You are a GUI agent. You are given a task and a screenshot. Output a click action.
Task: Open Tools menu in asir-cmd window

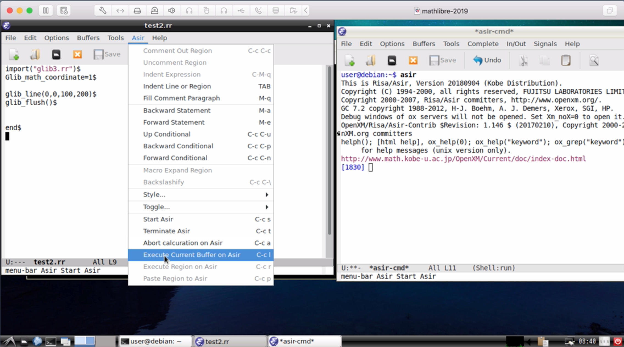pos(451,44)
